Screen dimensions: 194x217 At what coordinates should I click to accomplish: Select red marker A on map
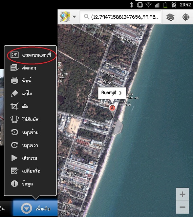[x=112, y=108]
